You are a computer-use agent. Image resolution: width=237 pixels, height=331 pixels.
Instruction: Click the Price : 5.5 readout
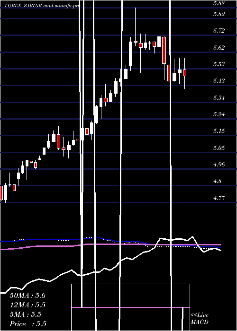[x=28, y=324]
